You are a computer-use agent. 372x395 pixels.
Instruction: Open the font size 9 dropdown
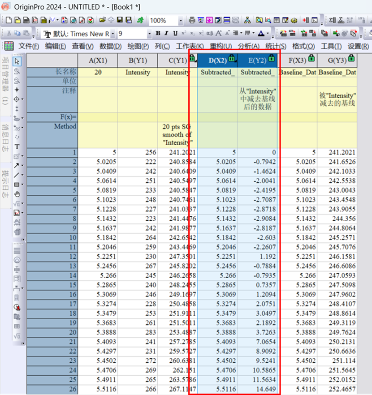click(149, 34)
